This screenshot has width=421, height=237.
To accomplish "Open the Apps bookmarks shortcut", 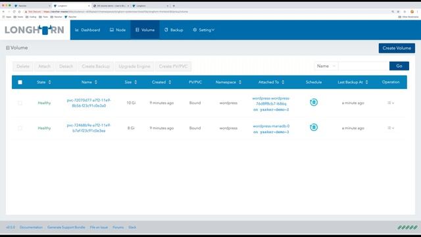I will [7, 17].
